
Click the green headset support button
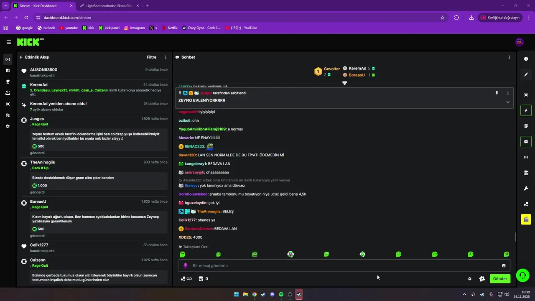coord(522,275)
